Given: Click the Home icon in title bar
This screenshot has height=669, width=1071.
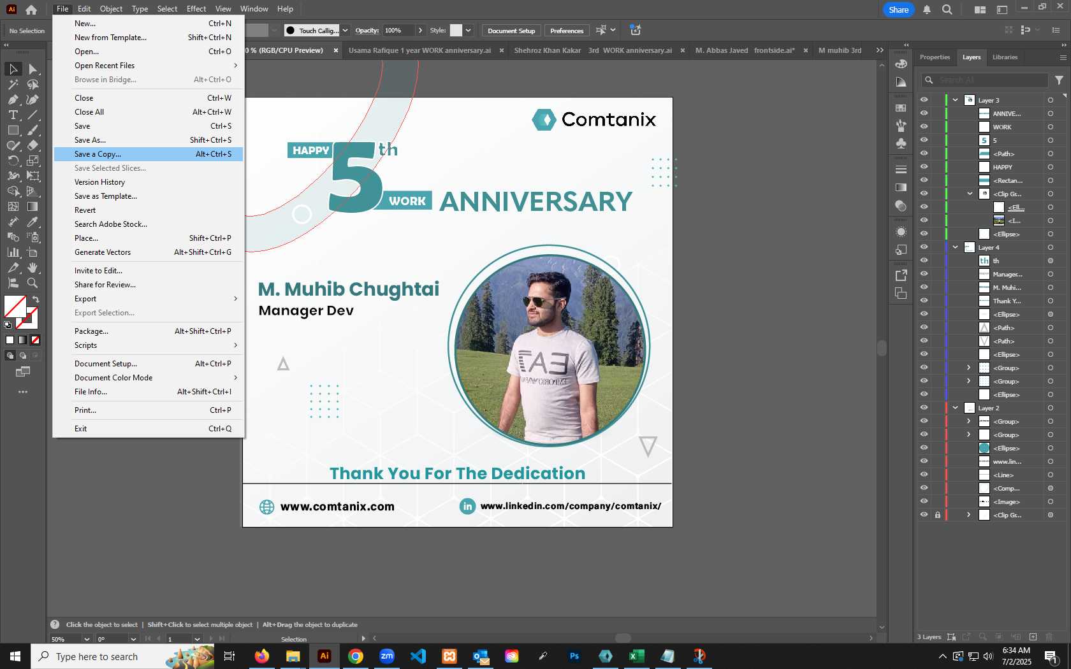Looking at the screenshot, I should (31, 10).
